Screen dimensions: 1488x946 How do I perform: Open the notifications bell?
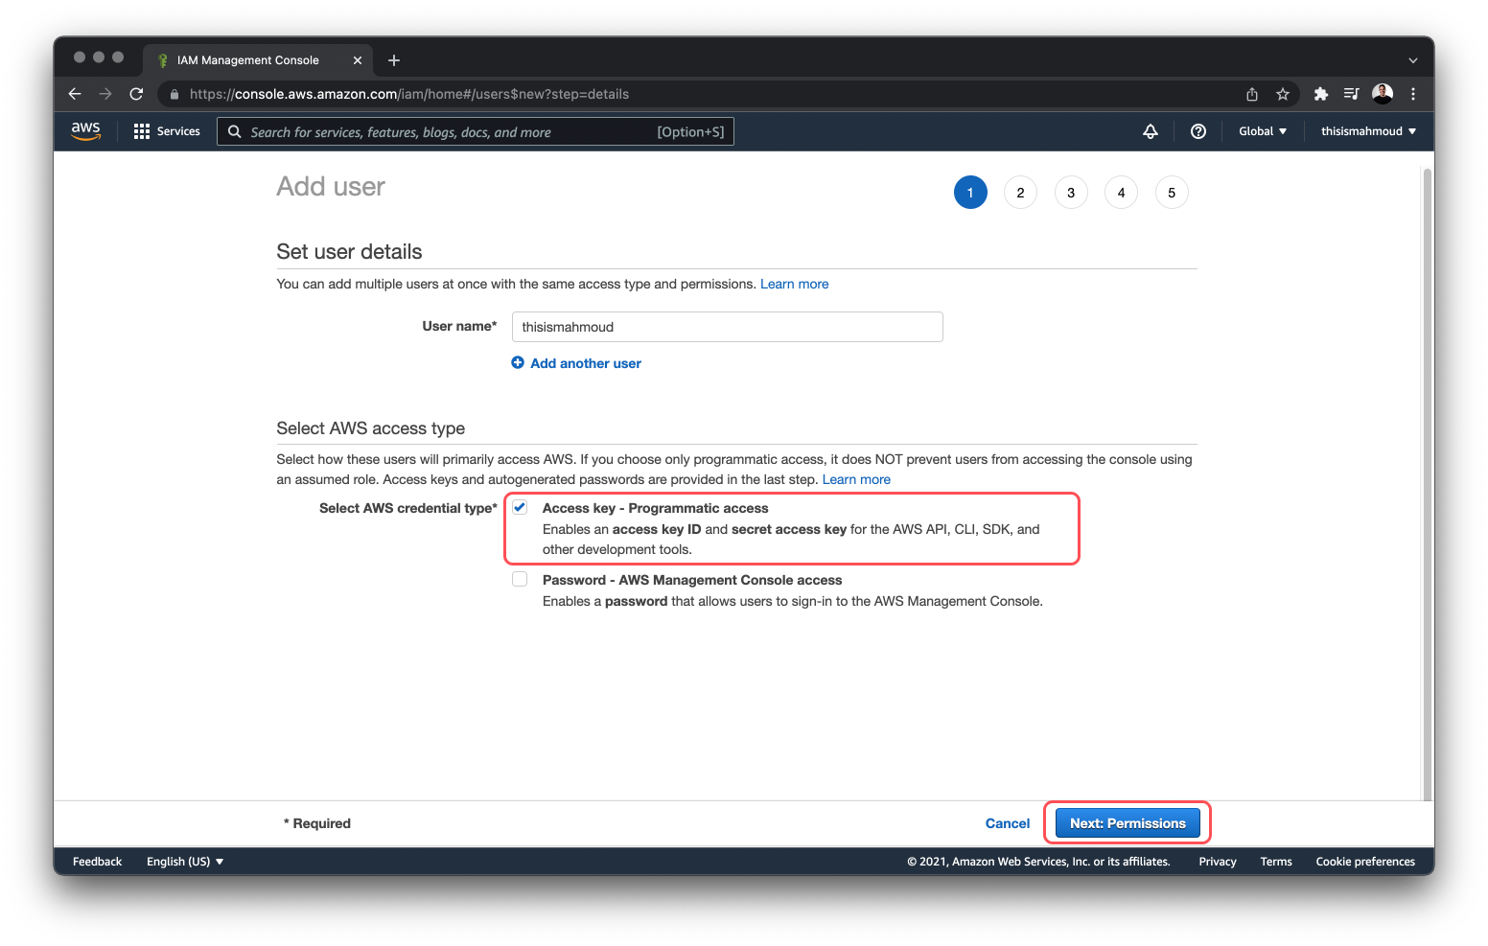click(1151, 131)
